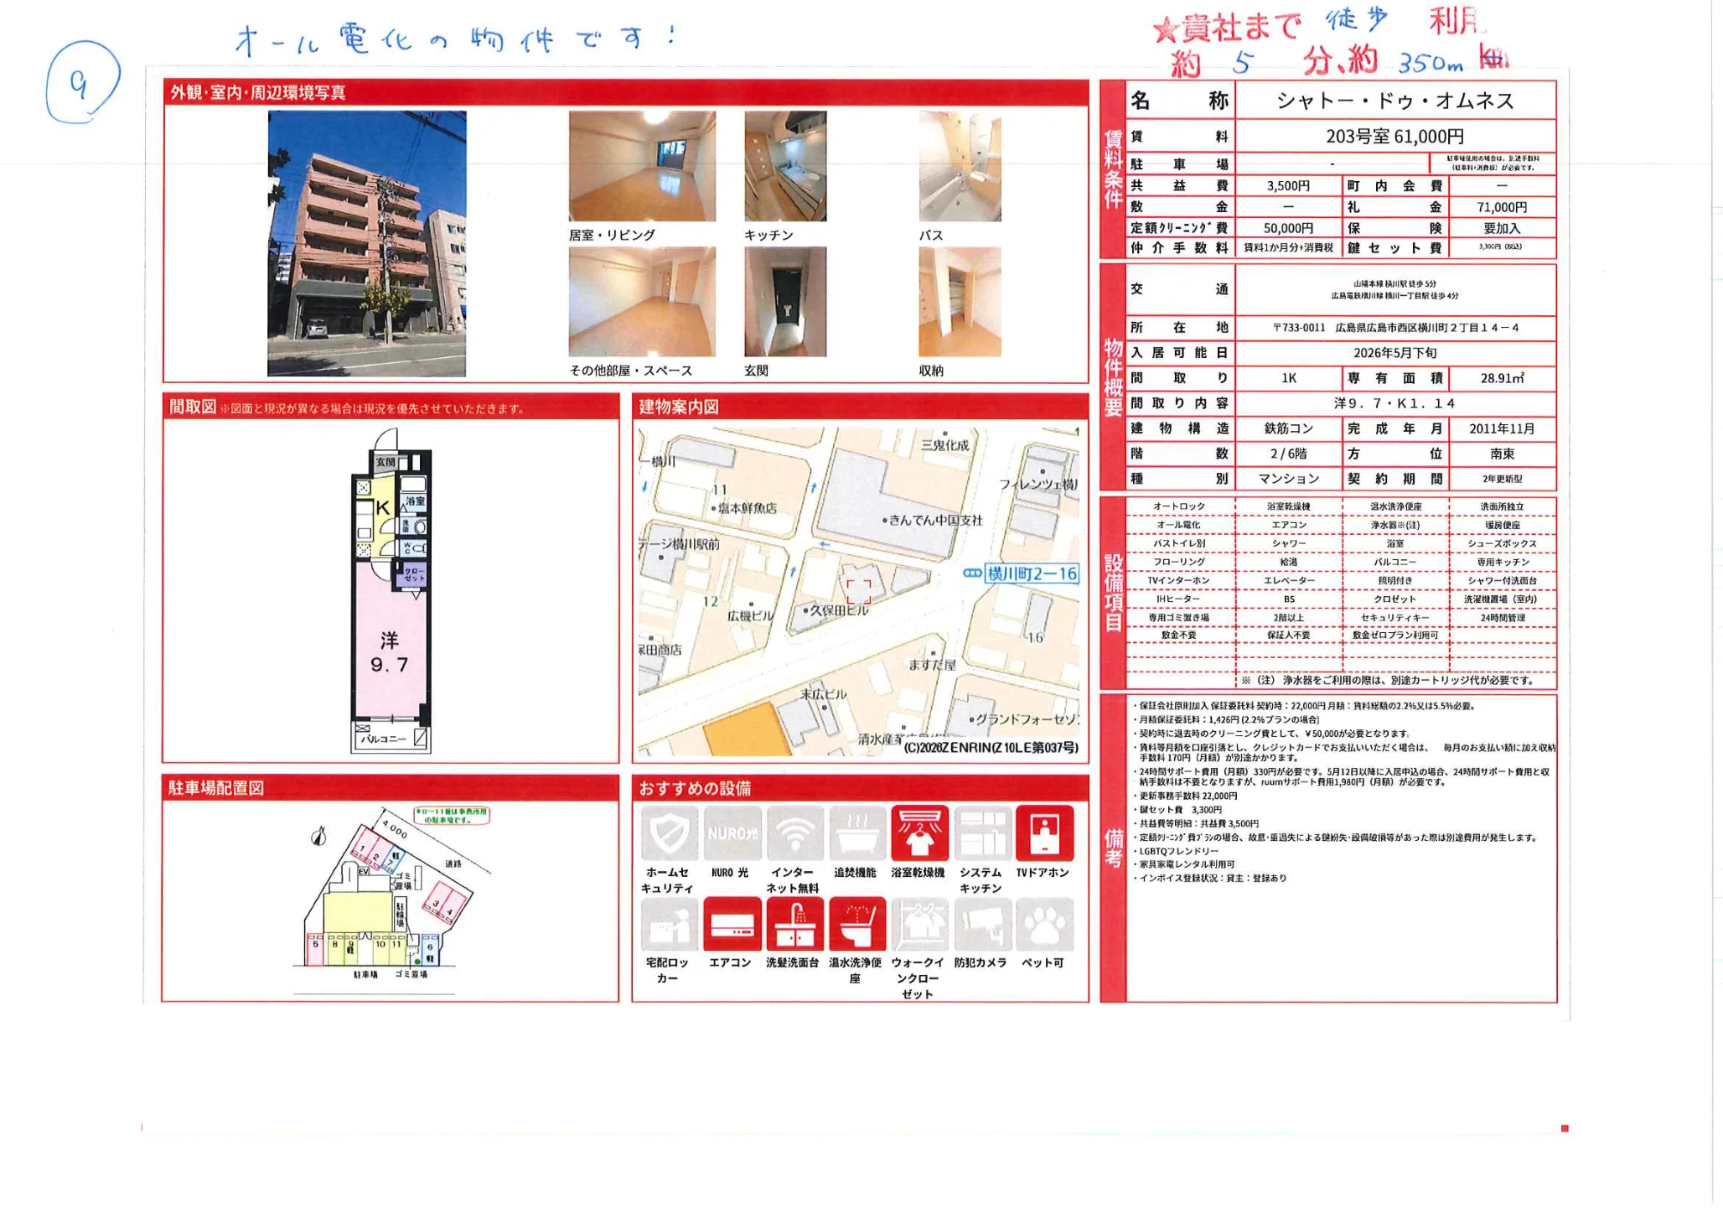The width and height of the screenshot is (1723, 1219).
Task: Click the red TV door phone icon
Action: click(1044, 833)
